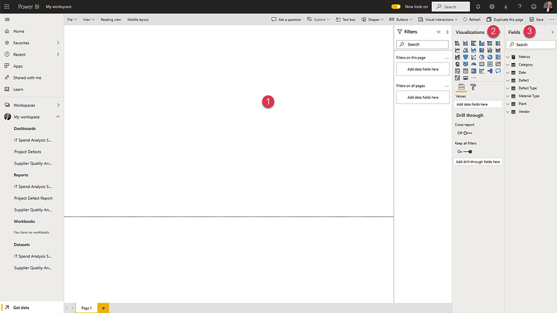Expand the Defect Type table in Fields
The height and width of the screenshot is (313, 557).
tap(508, 88)
